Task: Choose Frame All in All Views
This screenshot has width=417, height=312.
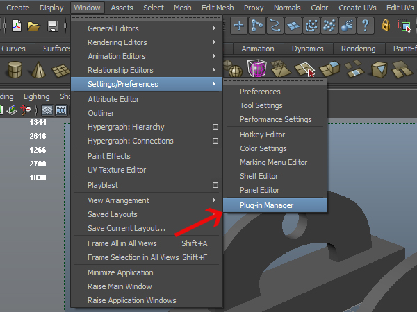Action: [x=147, y=243]
